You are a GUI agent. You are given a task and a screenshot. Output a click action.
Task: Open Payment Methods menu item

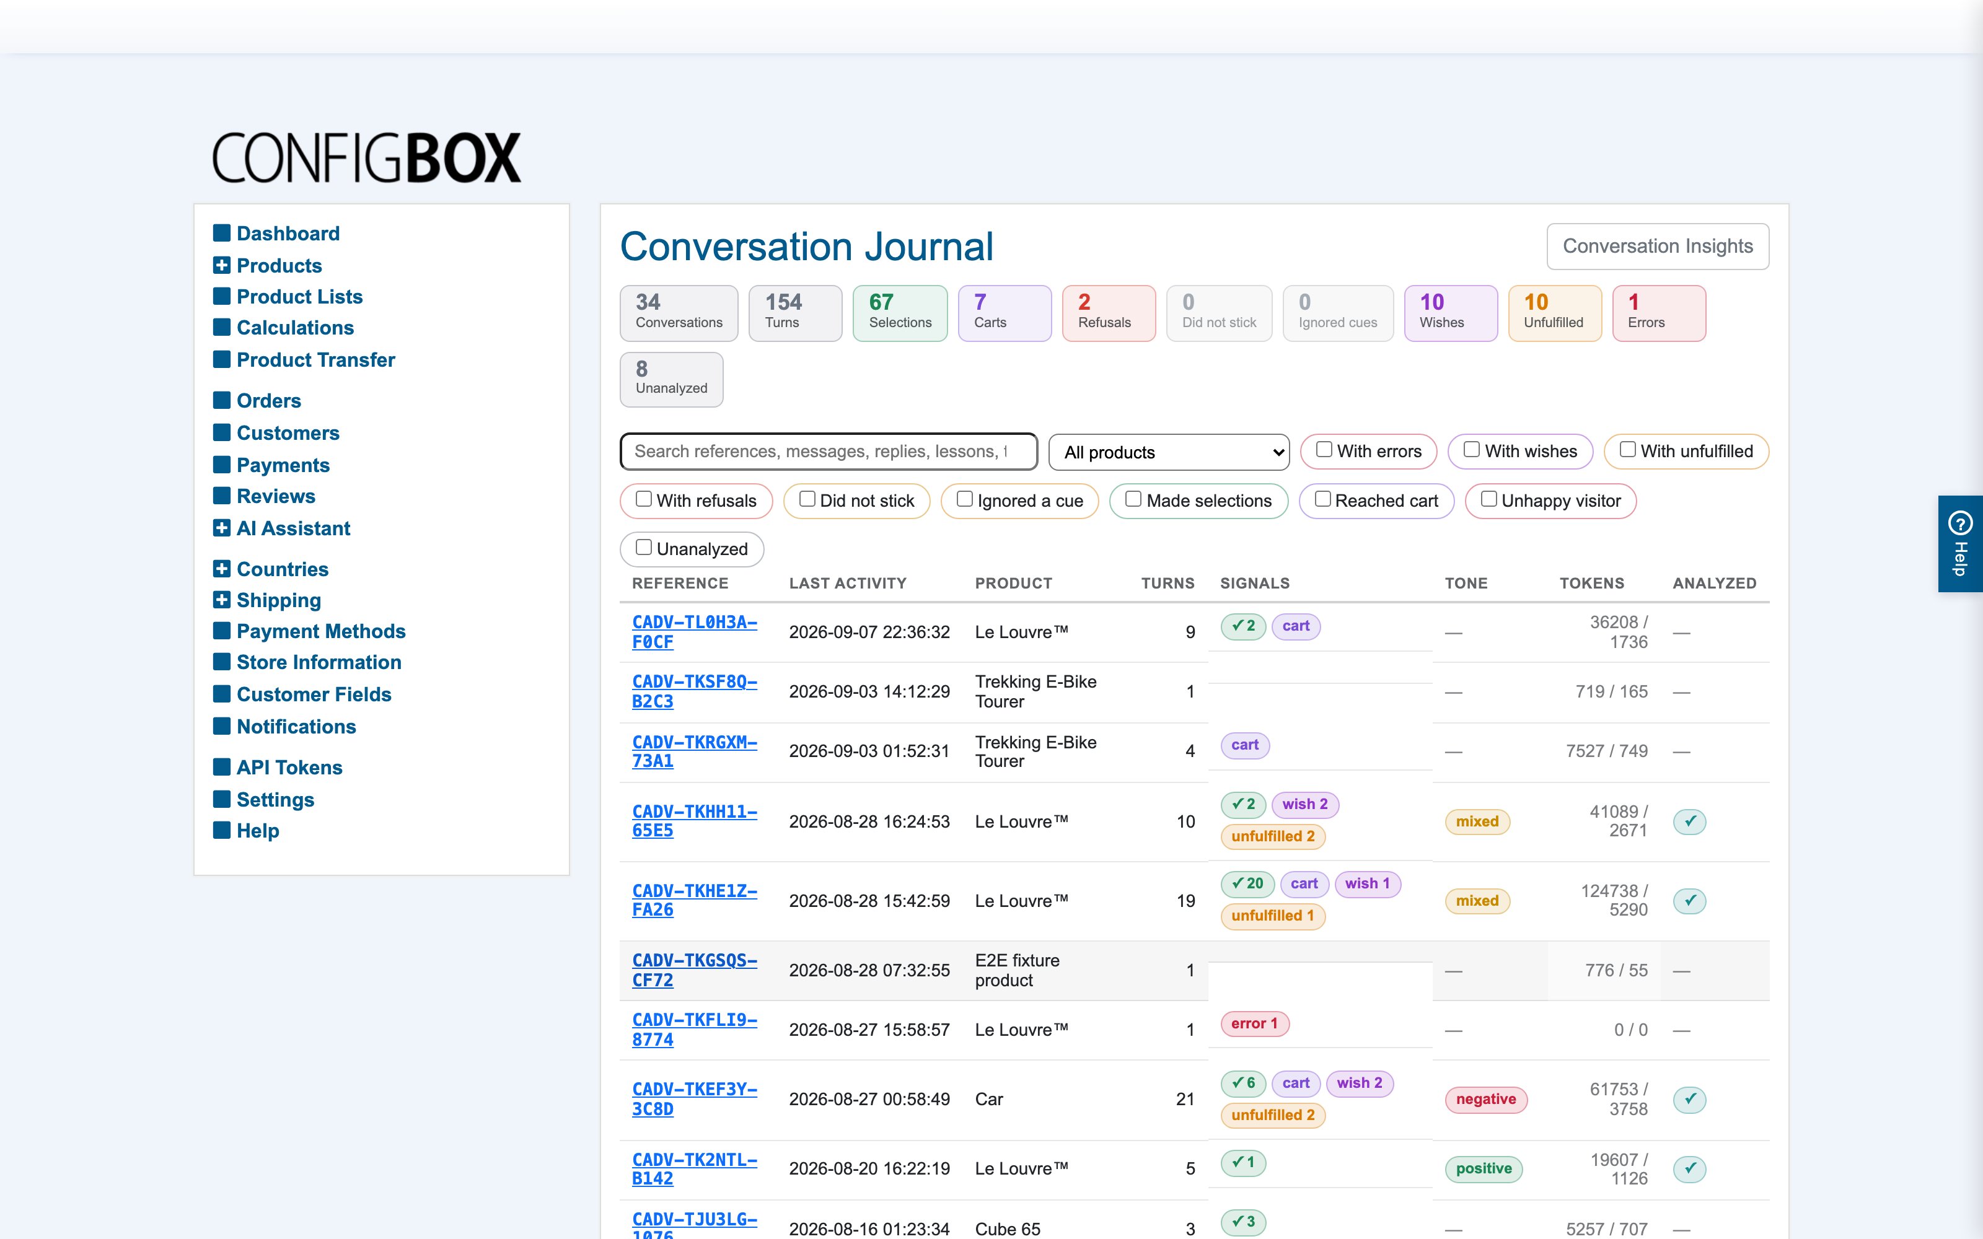(321, 631)
